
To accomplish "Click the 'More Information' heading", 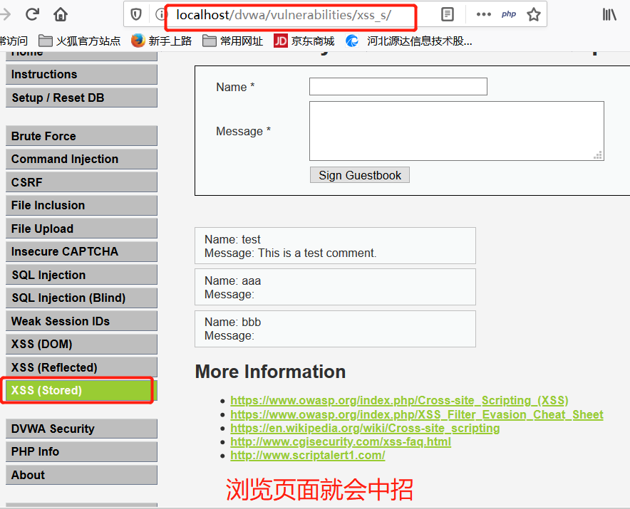I will (270, 372).
